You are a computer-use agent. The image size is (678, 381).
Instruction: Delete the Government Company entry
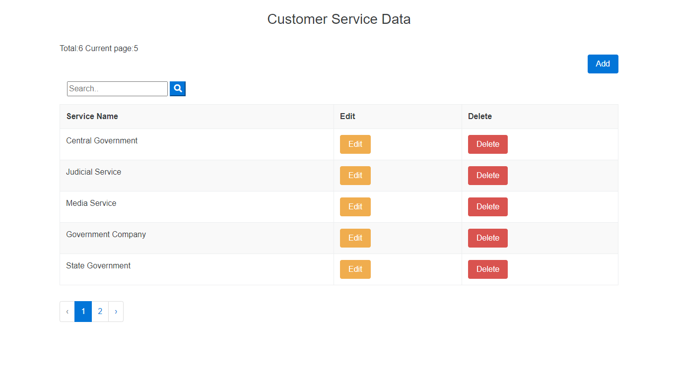point(487,238)
